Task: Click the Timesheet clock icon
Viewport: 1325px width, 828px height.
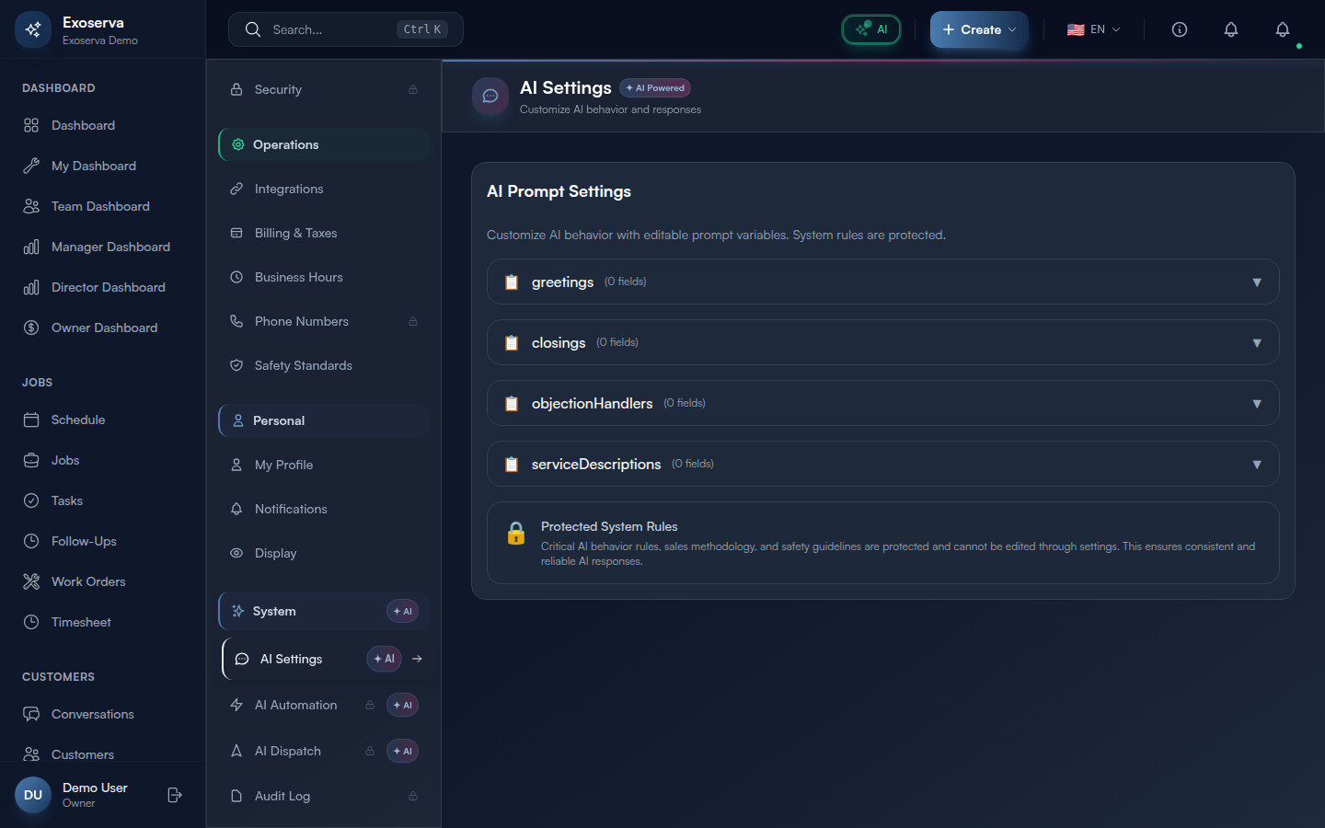Action: 31,622
